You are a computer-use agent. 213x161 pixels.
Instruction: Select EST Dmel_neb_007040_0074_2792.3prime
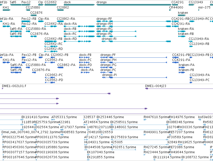(x=31, y=132)
